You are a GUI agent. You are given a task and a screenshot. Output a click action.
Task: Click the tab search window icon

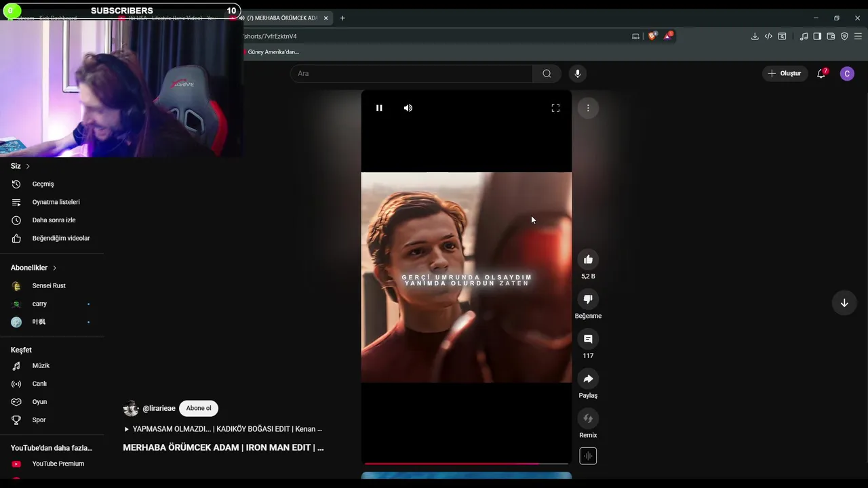tap(782, 37)
